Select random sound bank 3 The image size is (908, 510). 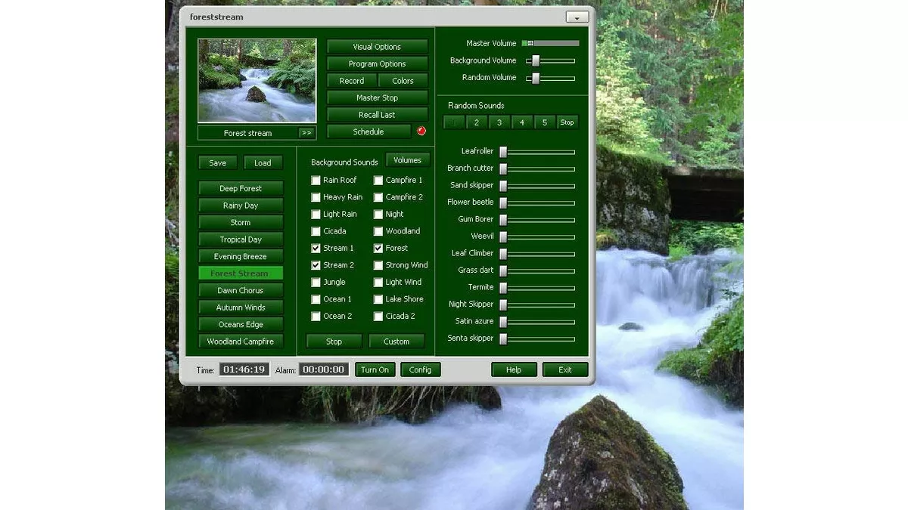click(x=499, y=122)
